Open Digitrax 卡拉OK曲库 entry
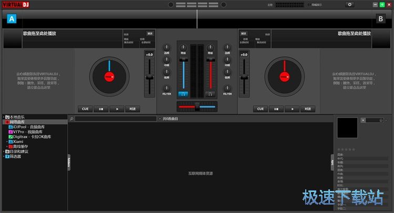Image resolution: width=394 pixels, height=213 pixels. click(x=32, y=137)
